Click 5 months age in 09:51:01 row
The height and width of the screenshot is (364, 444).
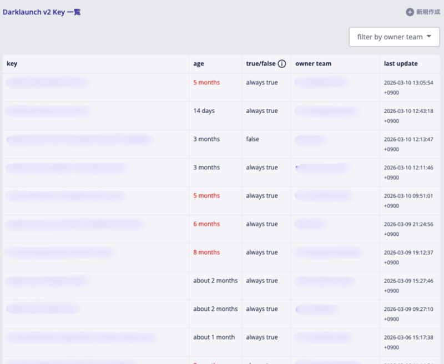coord(206,195)
